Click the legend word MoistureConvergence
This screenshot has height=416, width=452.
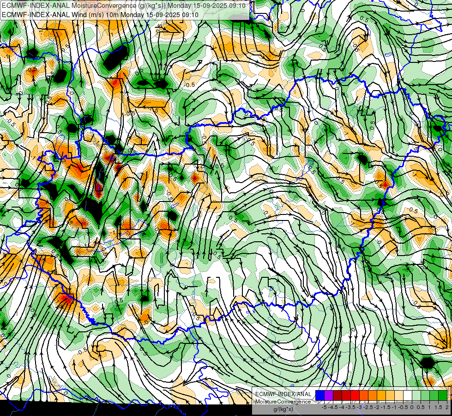283,402
